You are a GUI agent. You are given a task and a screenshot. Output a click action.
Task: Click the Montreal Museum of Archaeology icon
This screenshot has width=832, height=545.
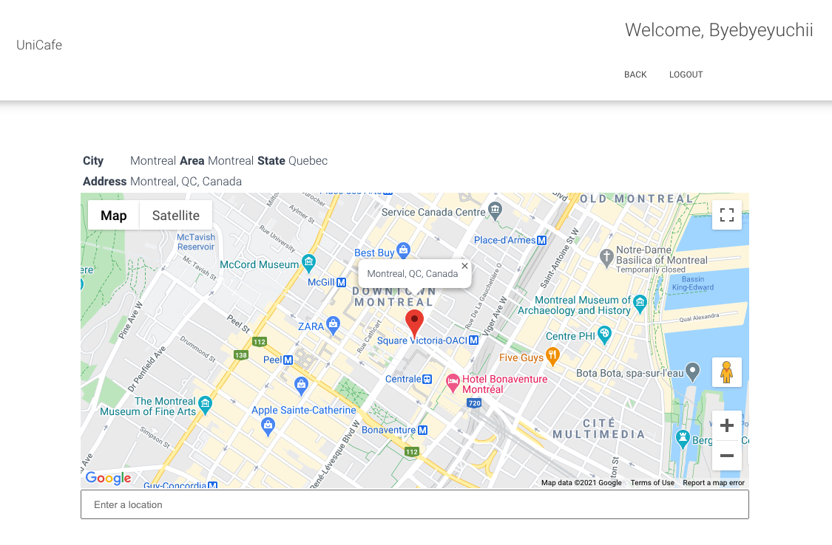coord(640,304)
